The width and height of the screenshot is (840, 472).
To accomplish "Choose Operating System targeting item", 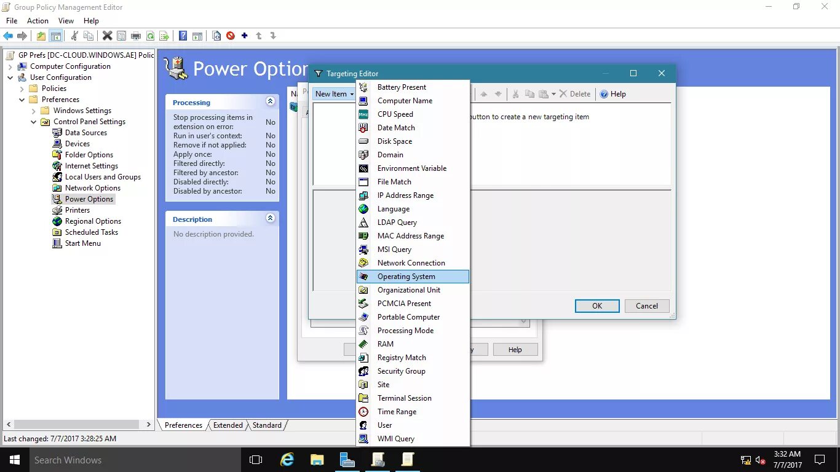I will tap(413, 277).
